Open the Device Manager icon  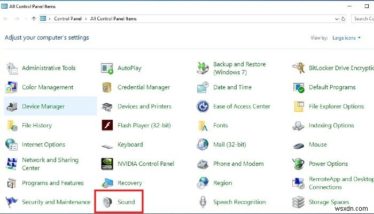pyautogui.click(x=11, y=106)
